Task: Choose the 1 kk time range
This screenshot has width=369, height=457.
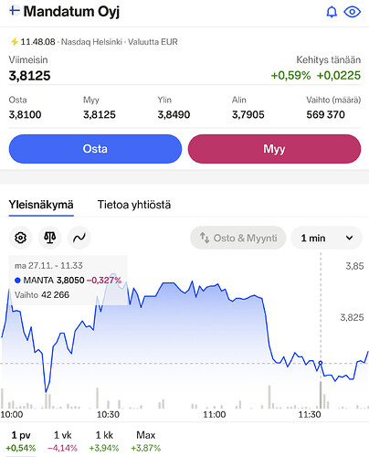Action: pyautogui.click(x=104, y=441)
